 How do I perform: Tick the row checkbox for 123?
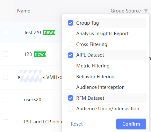coord(6,54)
